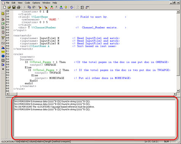Image resolution: width=181 pixels, height=144 pixels.
Task: Click the NUM status bar indicator
Action: pyautogui.click(x=167, y=141)
